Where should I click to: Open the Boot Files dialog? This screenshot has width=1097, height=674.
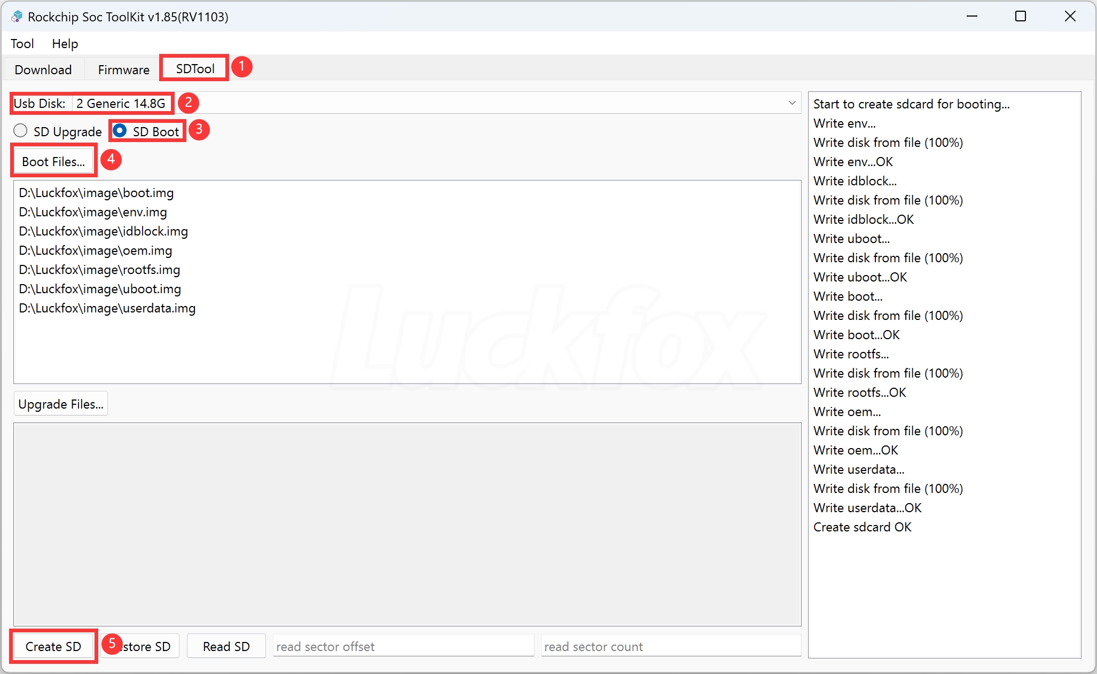pos(53,161)
